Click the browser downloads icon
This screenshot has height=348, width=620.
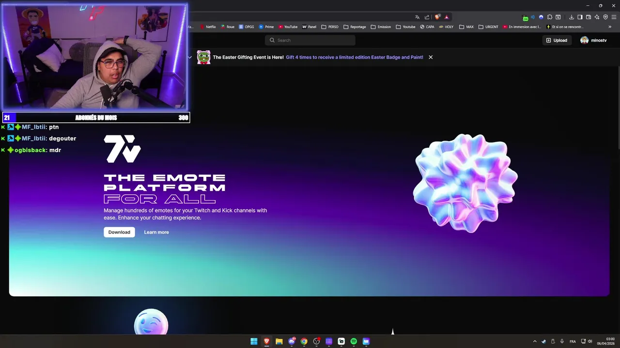tap(572, 17)
